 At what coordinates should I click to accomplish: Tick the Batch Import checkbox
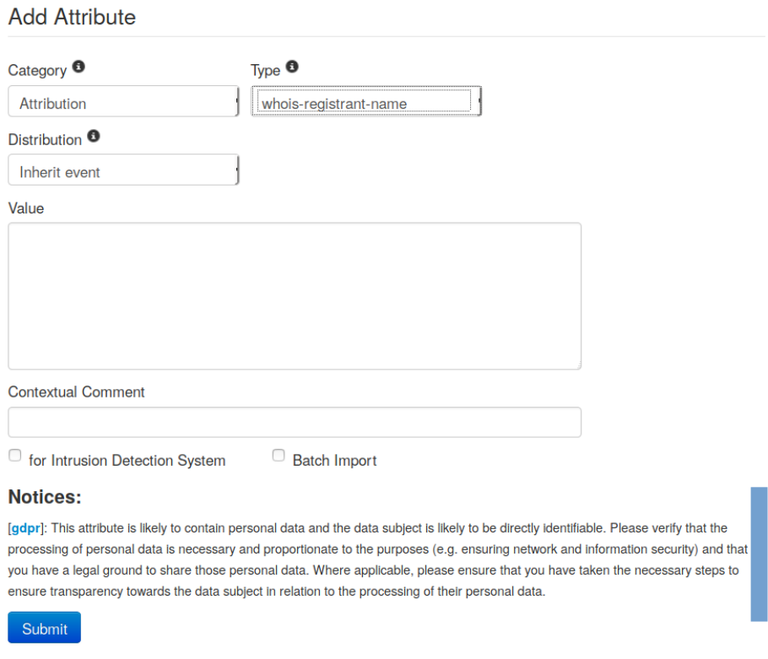(279, 456)
